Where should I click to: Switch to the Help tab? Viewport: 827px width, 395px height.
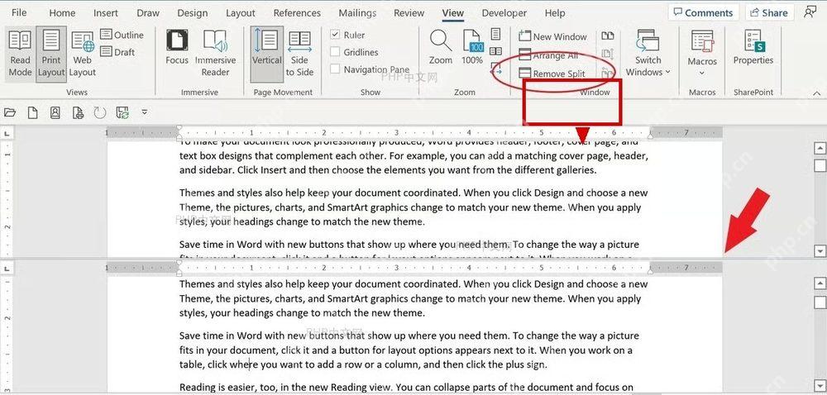point(555,12)
